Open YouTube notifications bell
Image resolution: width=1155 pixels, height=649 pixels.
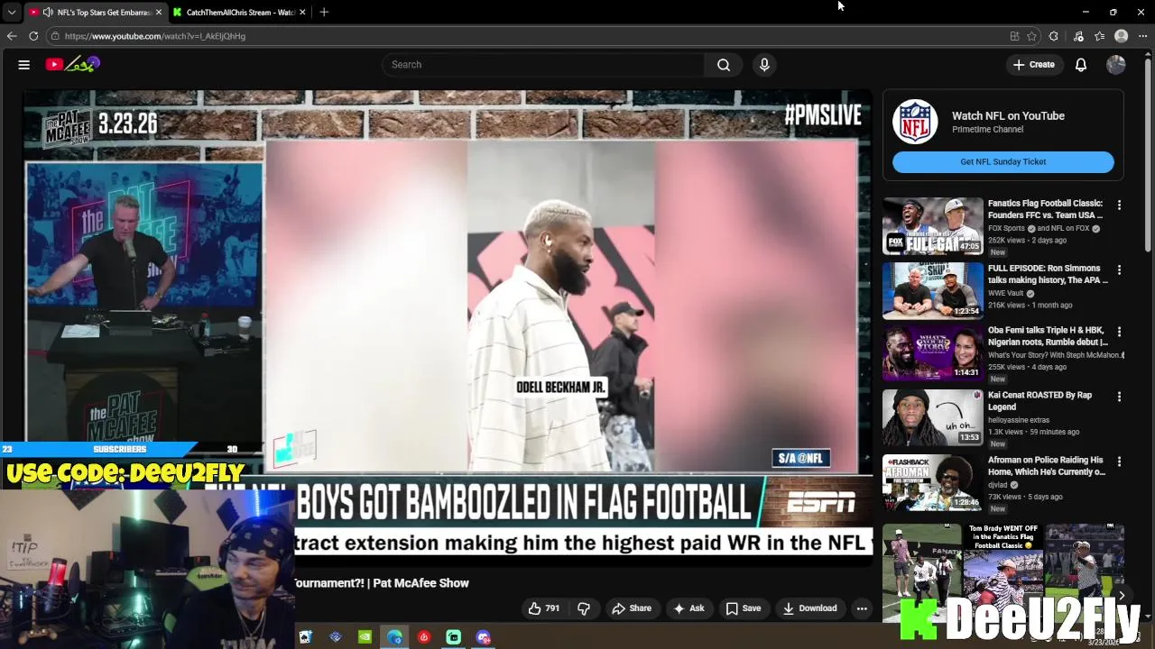coord(1081,65)
